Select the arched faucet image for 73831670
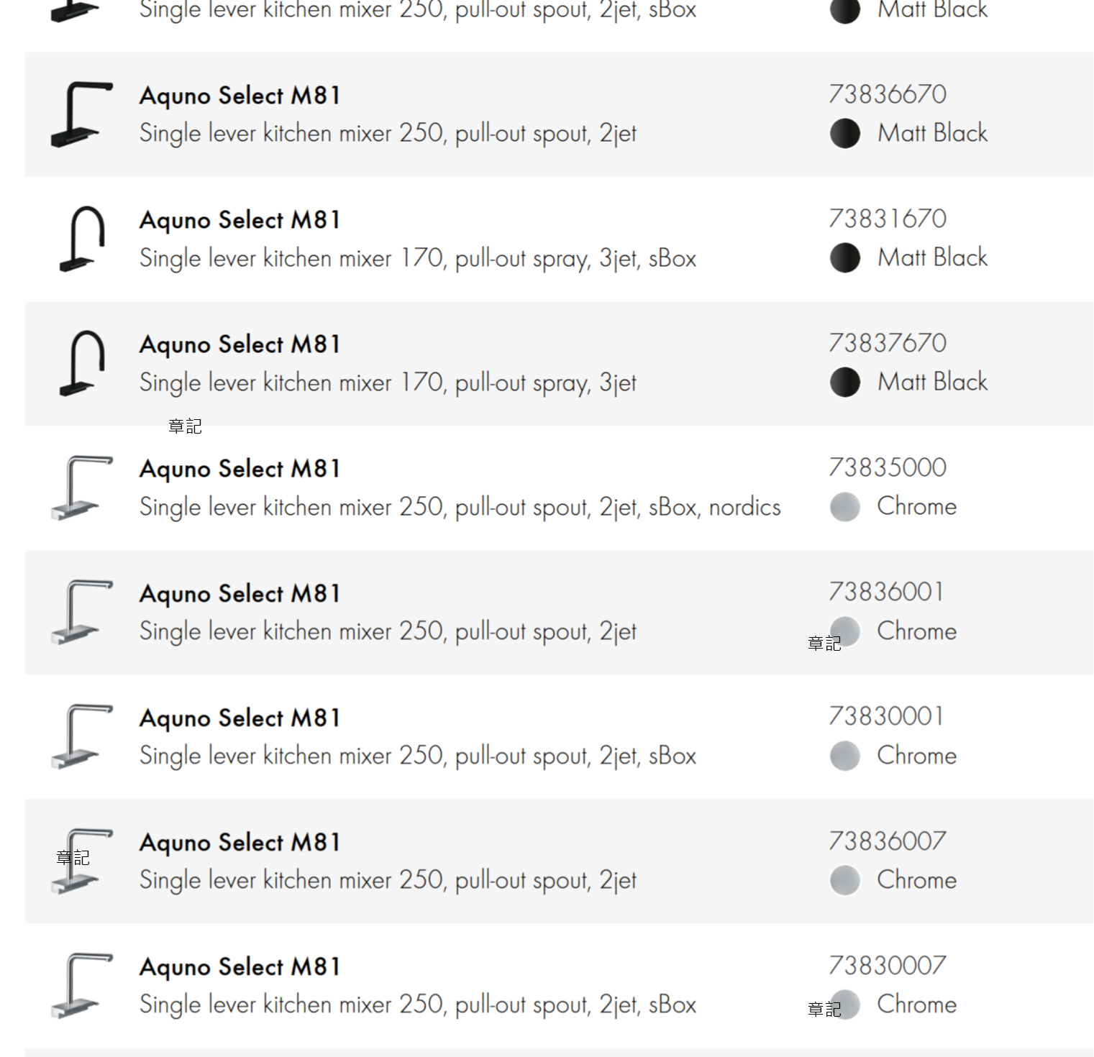The image size is (1094, 1057). pyautogui.click(x=81, y=239)
